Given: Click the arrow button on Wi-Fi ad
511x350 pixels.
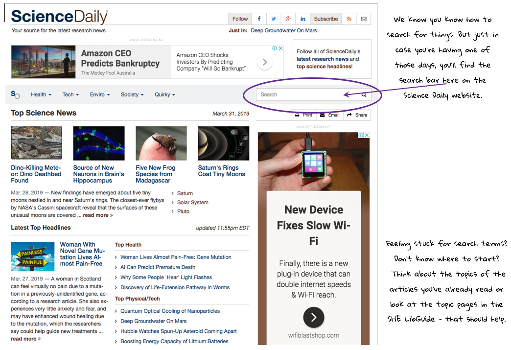Looking at the screenshot, I should (x=314, y=318).
